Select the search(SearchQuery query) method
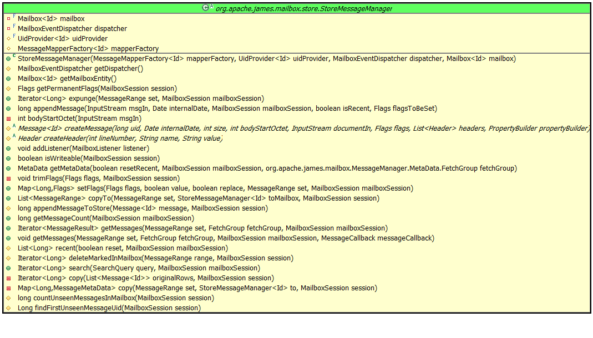593x338 pixels. click(x=138, y=268)
